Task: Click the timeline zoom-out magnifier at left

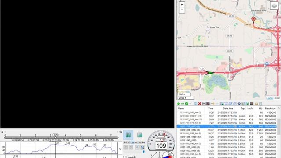Action: tap(2, 132)
